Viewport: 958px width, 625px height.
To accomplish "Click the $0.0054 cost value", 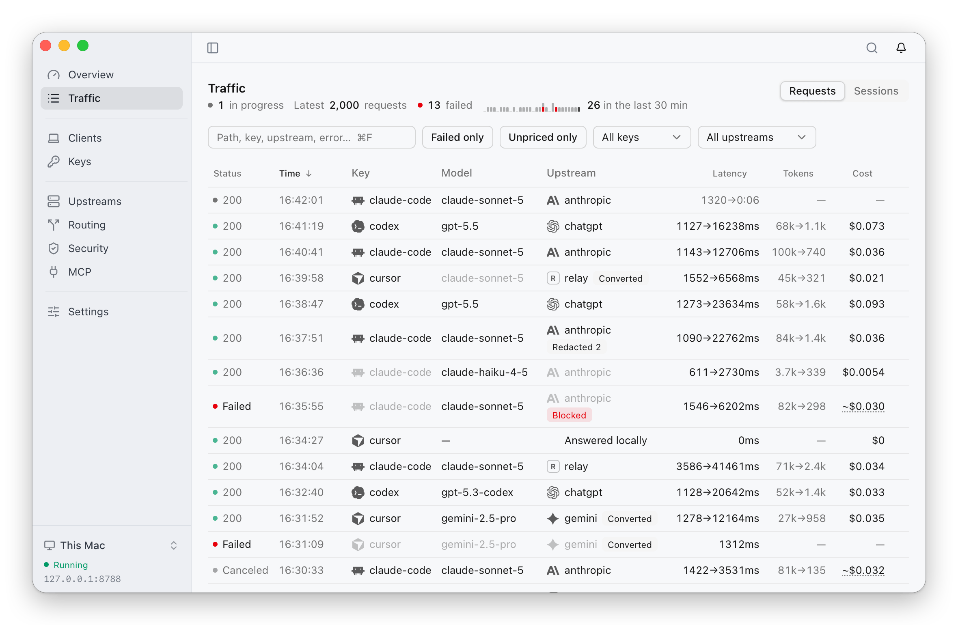I will [x=863, y=372].
